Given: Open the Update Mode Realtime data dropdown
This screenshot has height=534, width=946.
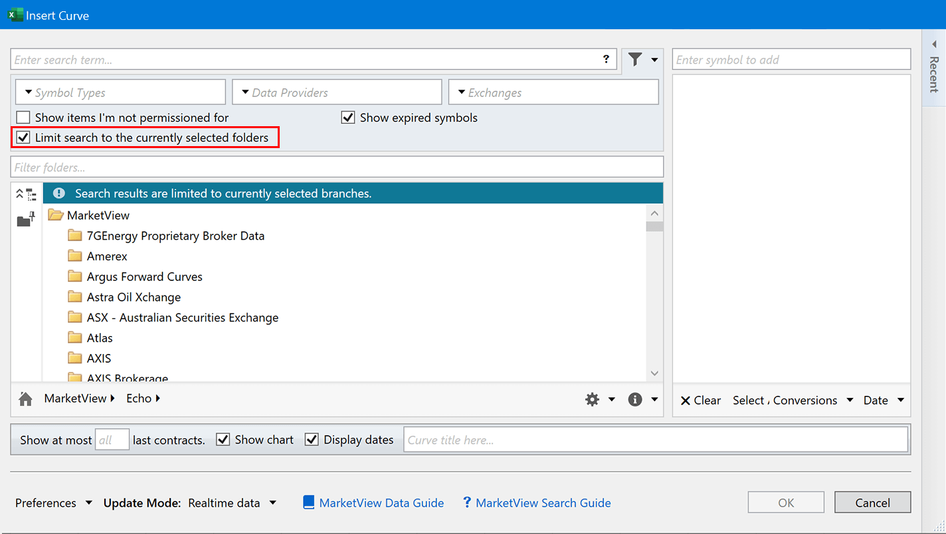Looking at the screenshot, I should (x=233, y=503).
